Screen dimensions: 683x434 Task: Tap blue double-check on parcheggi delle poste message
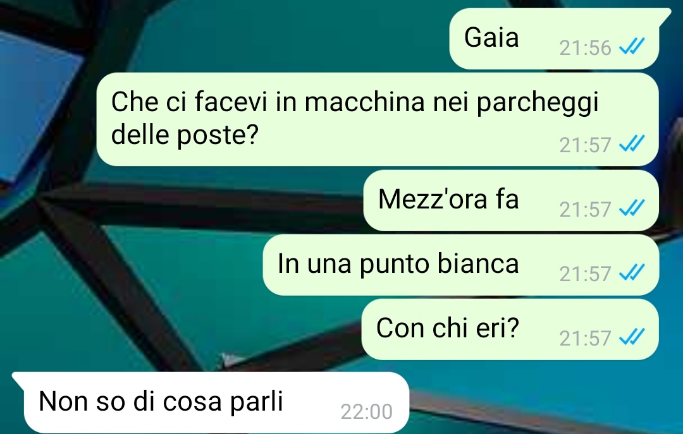pyautogui.click(x=632, y=143)
